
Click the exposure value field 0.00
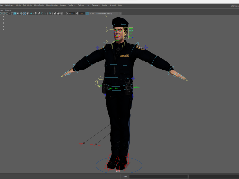click(x=71, y=13)
